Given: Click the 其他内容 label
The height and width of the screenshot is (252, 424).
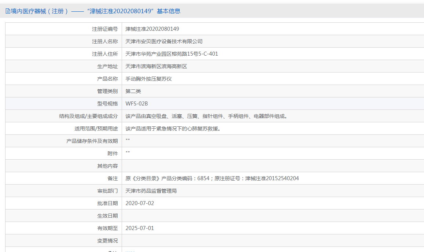Looking at the screenshot, I should click(x=108, y=166).
